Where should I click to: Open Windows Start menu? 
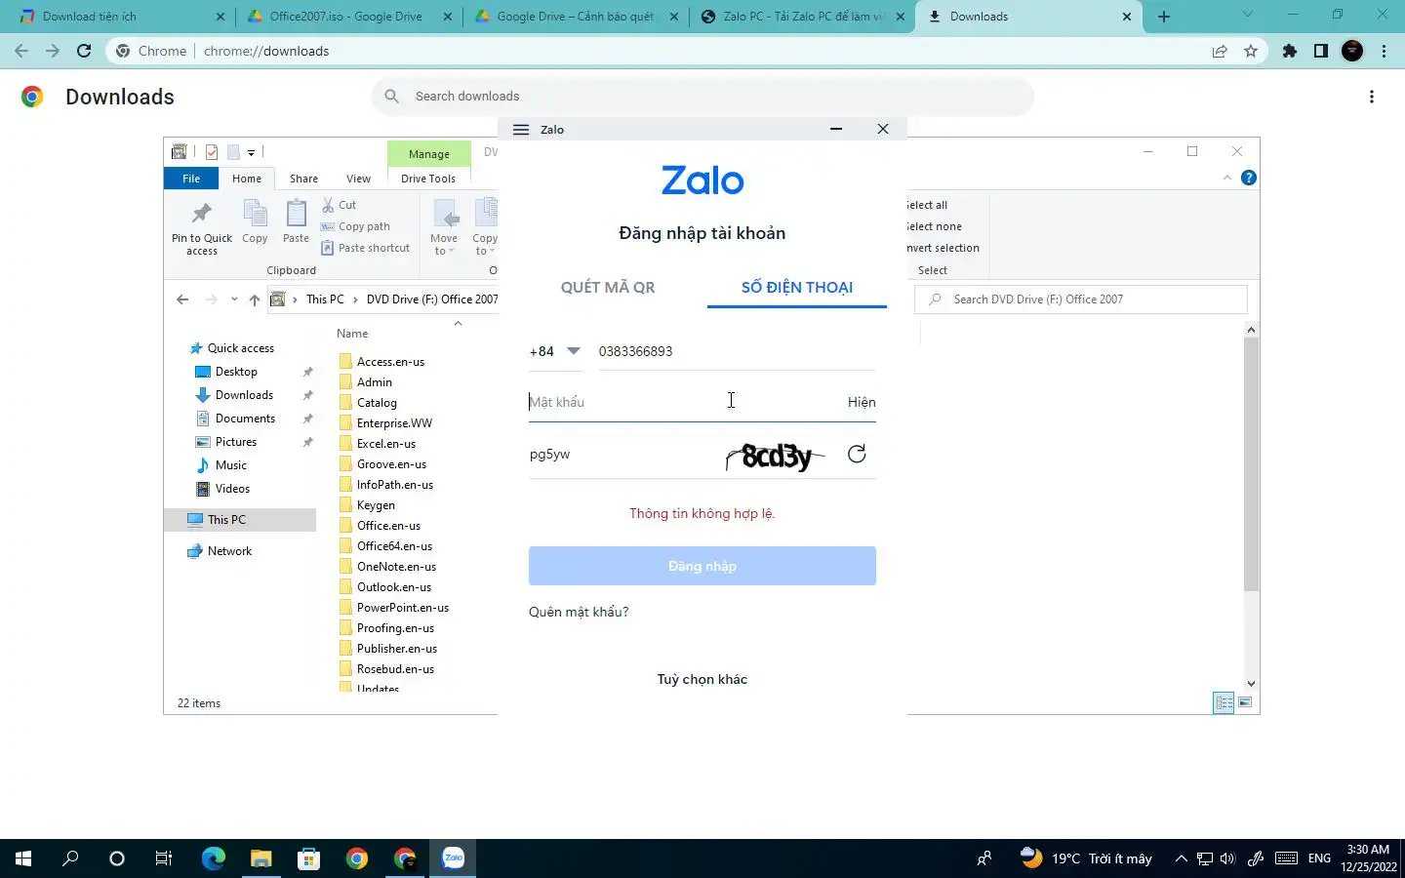(23, 858)
